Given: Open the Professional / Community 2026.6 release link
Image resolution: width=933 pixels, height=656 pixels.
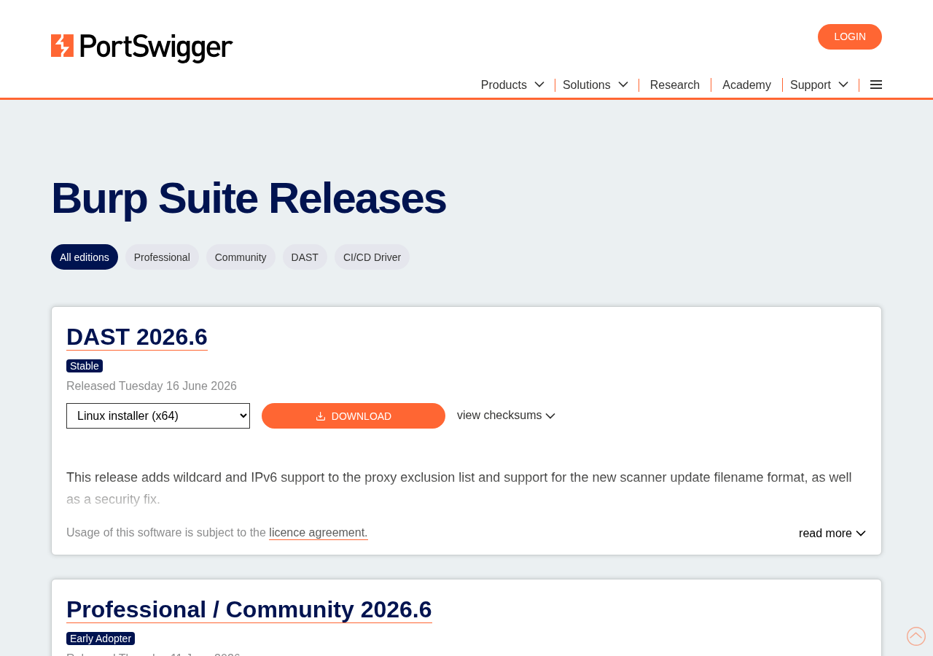Looking at the screenshot, I should [249, 609].
